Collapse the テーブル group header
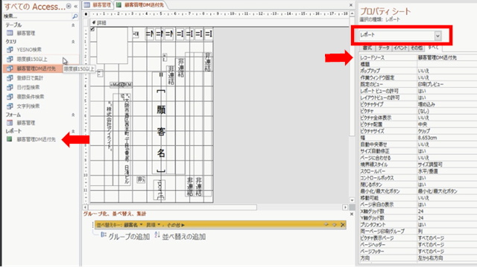Image resolution: width=477 pixels, height=268 pixels. click(x=73, y=25)
